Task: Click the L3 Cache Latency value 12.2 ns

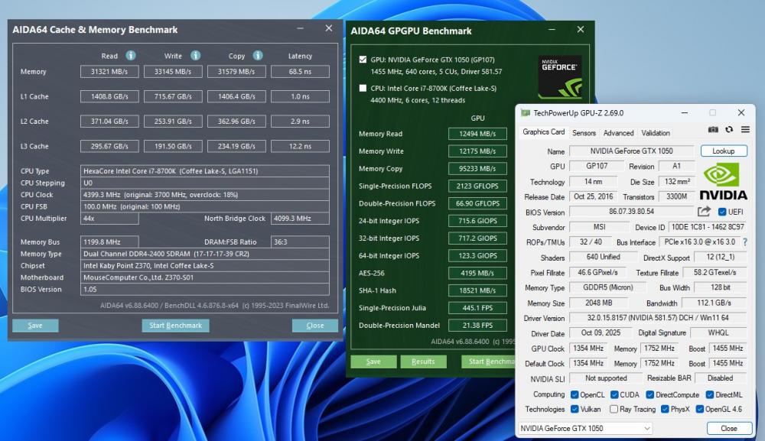Action: pyautogui.click(x=300, y=146)
